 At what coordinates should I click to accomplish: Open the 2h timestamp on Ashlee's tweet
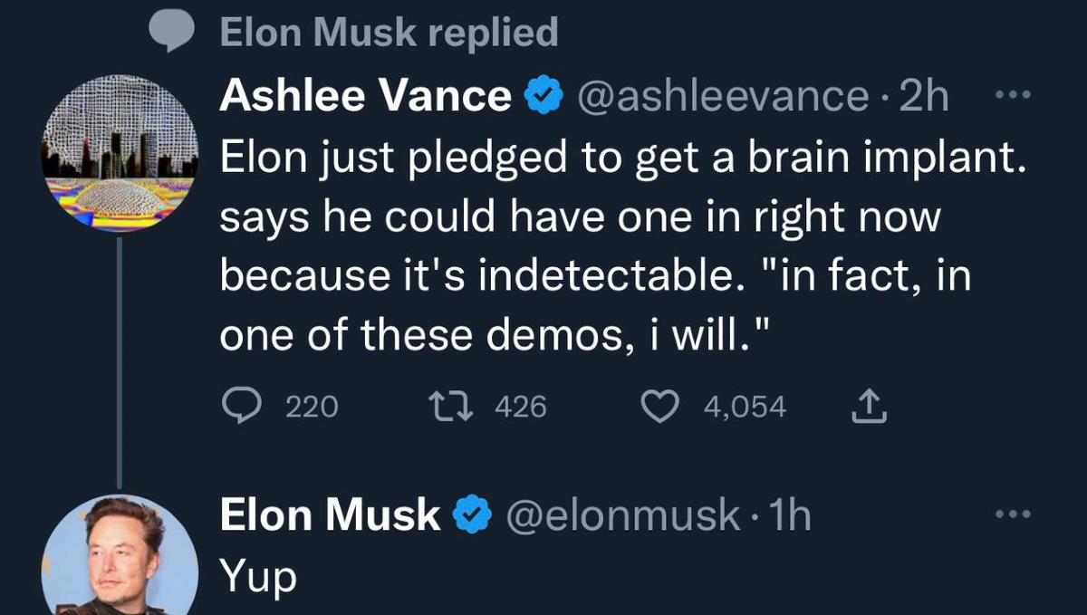925,96
